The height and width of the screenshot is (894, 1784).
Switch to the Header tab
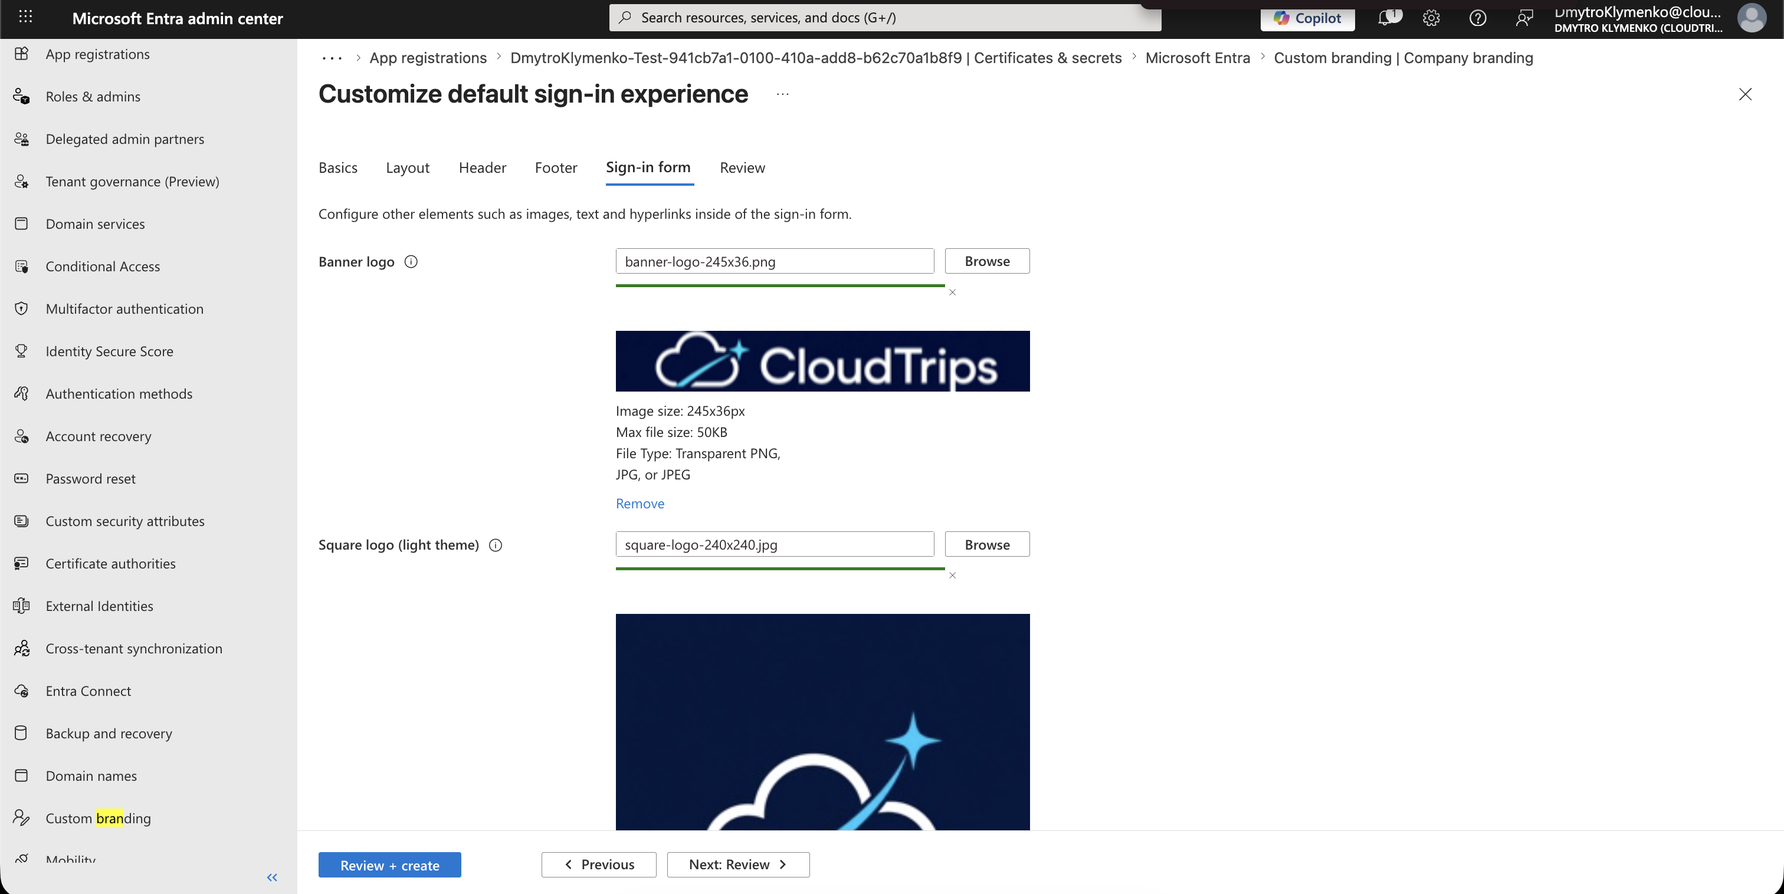click(x=482, y=167)
